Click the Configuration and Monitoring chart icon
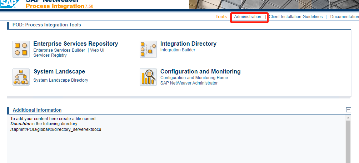Image resolution: width=359 pixels, height=163 pixels. tap(148, 77)
